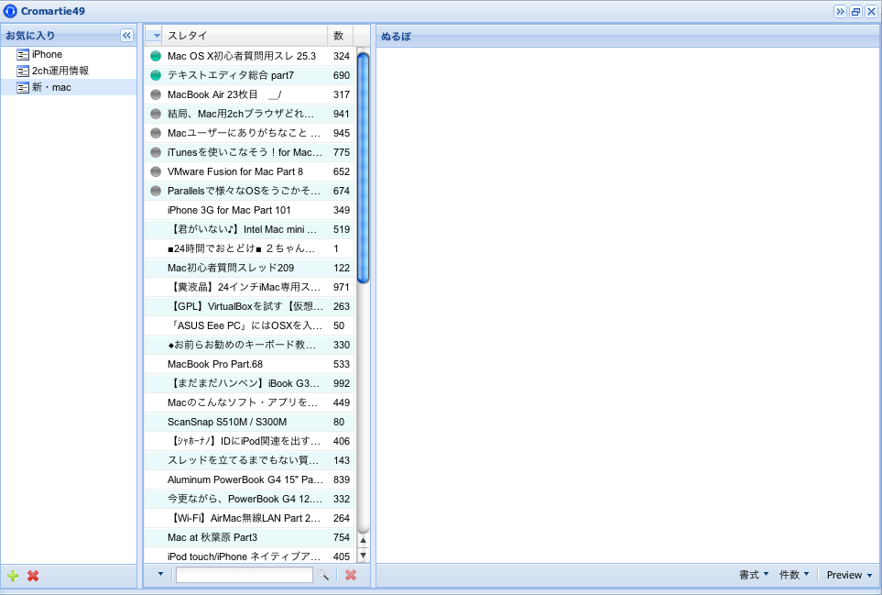Click green status icon of テキストエディタ総合 part7

[x=156, y=75]
